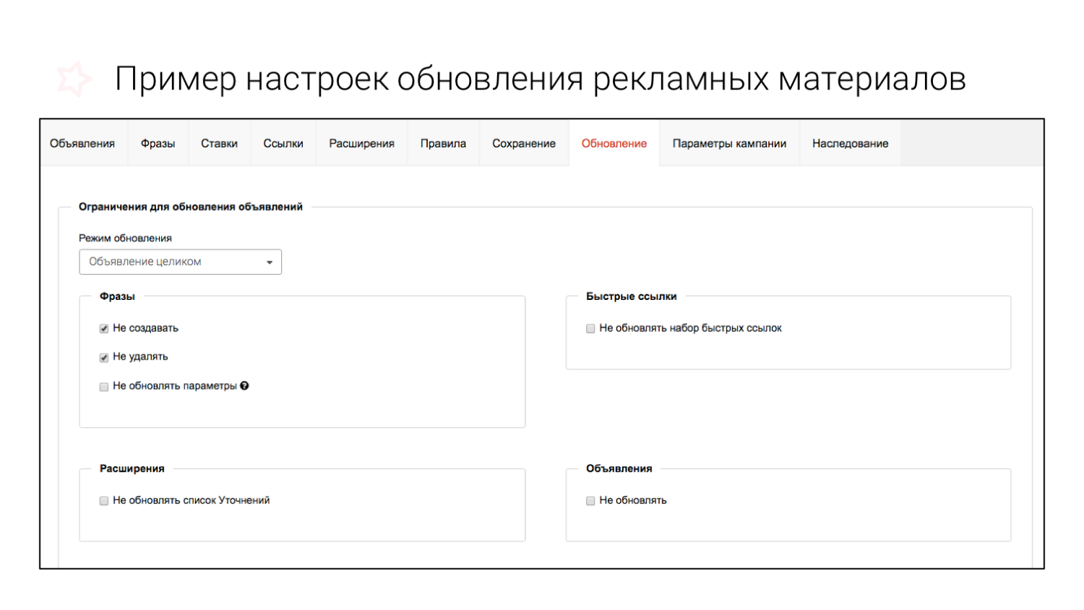Check Не обновлять under Объявления section

tap(590, 501)
